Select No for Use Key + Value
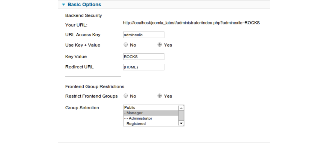The height and width of the screenshot is (143, 328). click(x=126, y=45)
